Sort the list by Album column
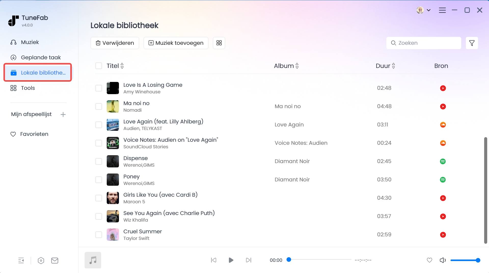Image resolution: width=489 pixels, height=273 pixels. (286, 66)
